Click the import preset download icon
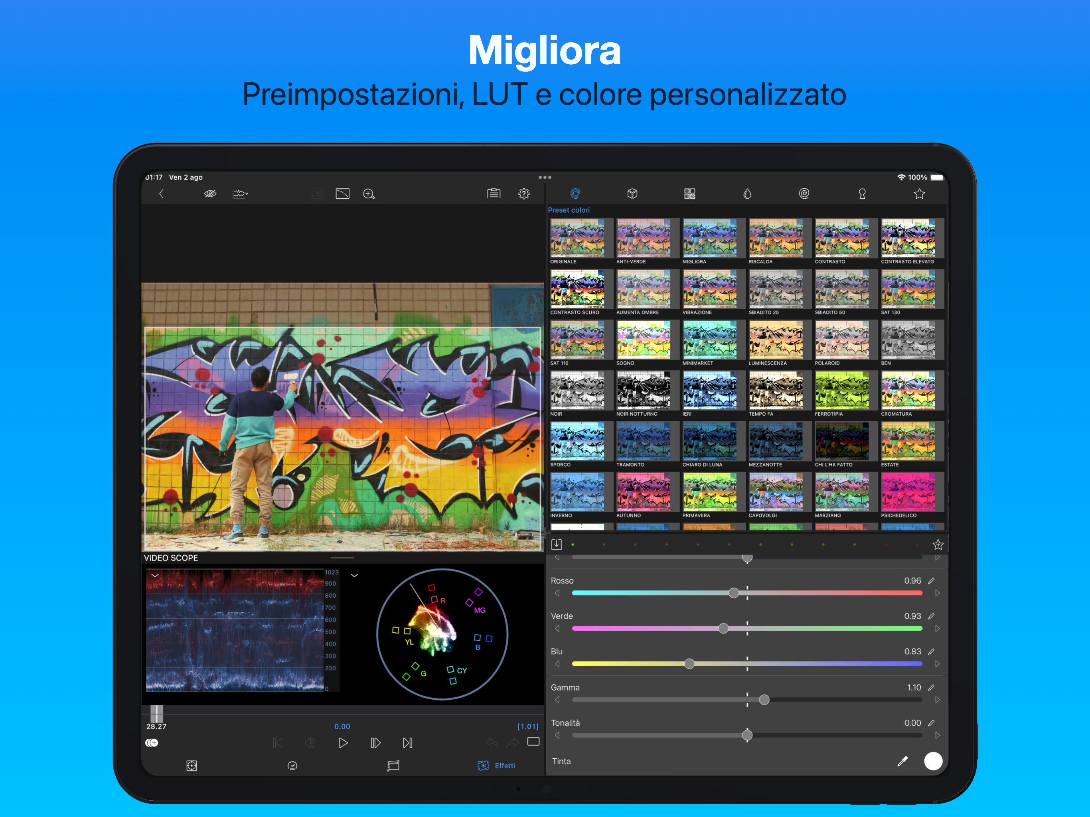1090x817 pixels. point(556,545)
